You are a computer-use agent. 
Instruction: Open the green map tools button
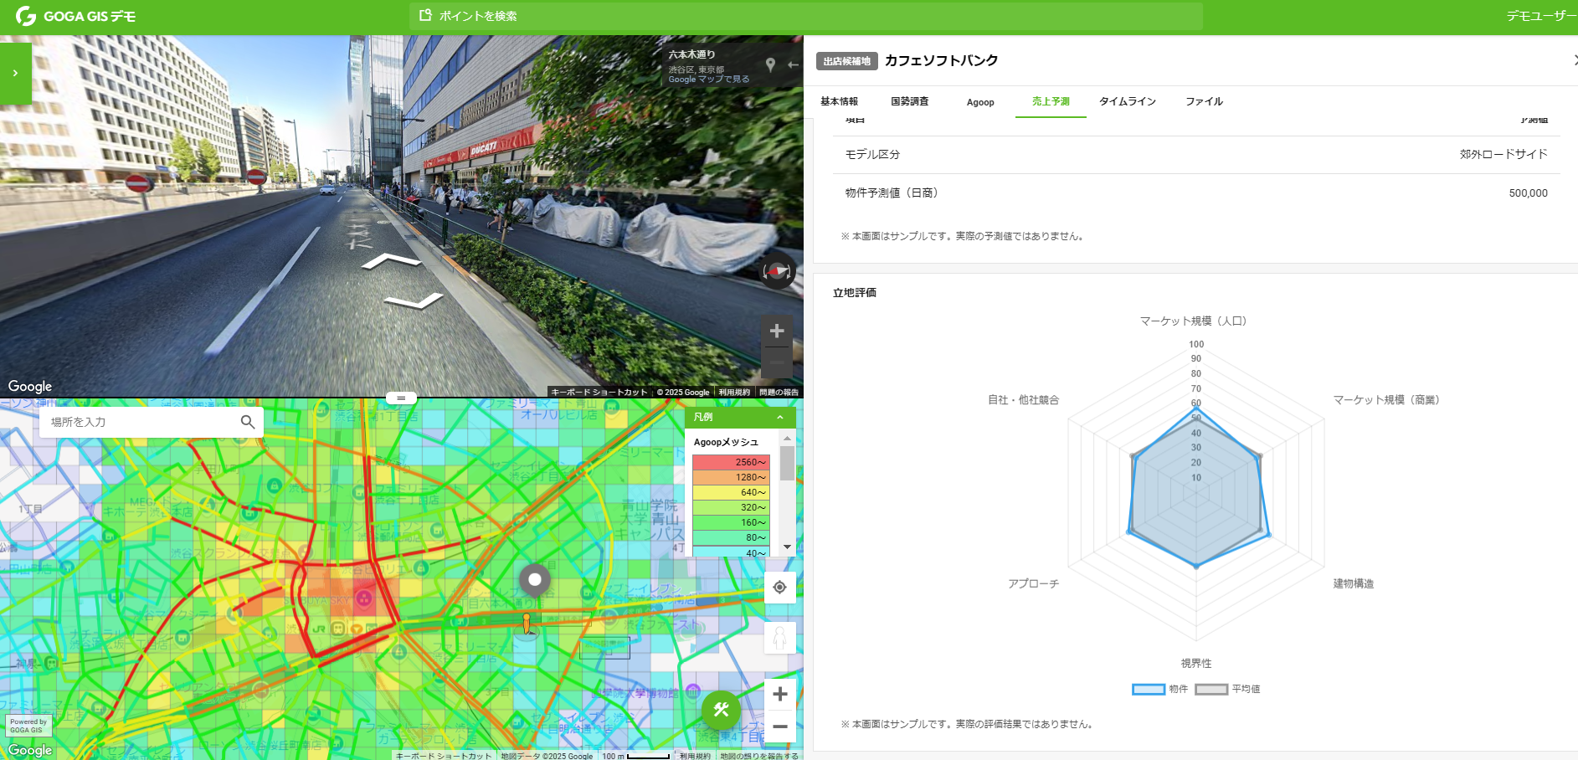(721, 711)
